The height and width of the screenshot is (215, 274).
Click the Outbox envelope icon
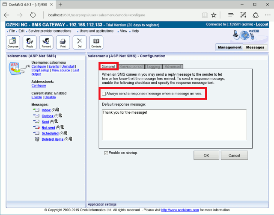(x=36, y=116)
